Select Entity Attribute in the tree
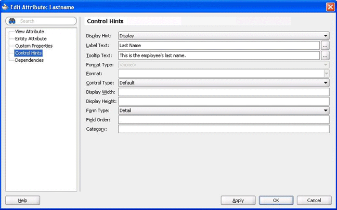This screenshot has height=210, width=337. 31,38
